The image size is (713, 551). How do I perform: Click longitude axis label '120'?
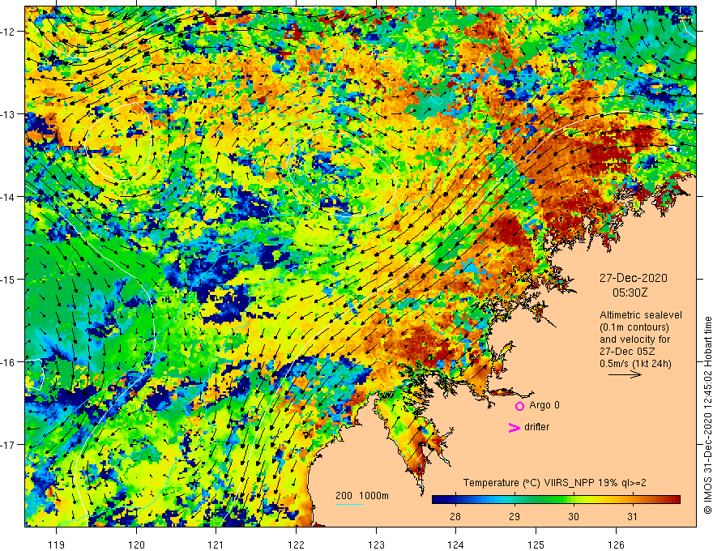136,545
